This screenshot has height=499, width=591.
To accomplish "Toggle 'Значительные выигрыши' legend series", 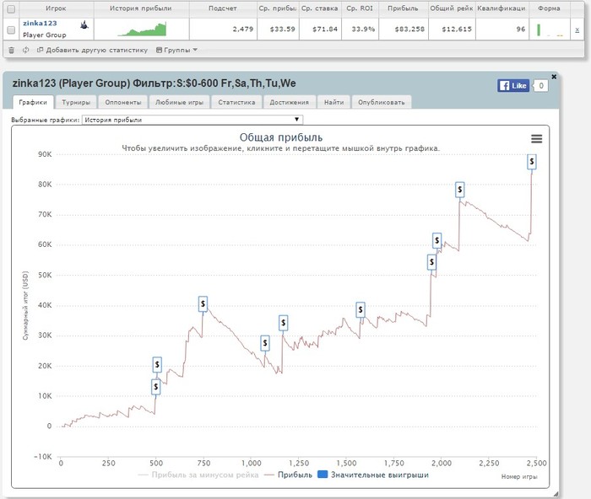I will tap(373, 475).
